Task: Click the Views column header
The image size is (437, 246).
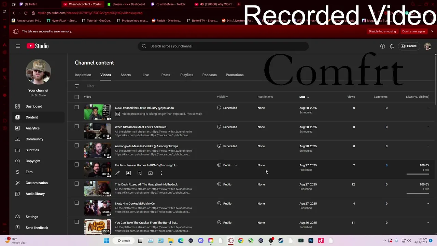Action: (351, 97)
